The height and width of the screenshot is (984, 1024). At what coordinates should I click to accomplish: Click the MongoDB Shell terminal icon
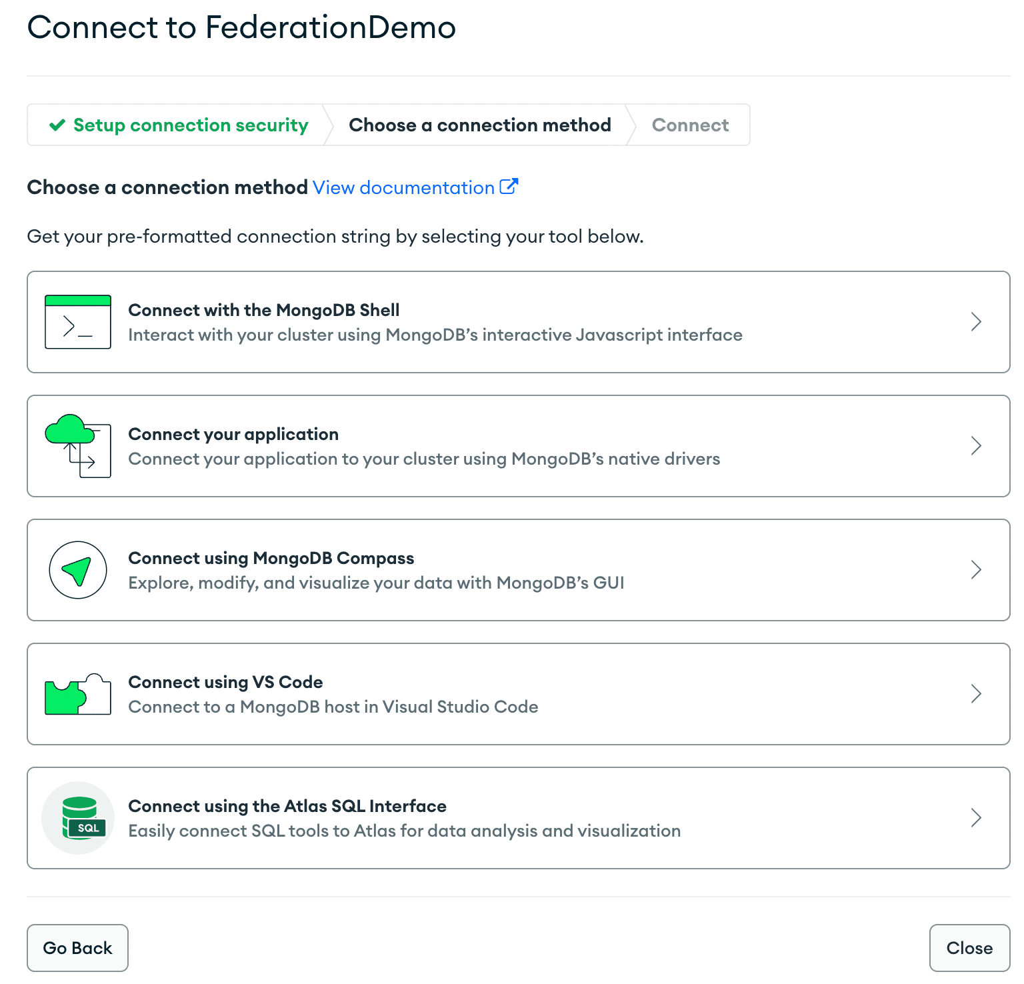click(77, 322)
